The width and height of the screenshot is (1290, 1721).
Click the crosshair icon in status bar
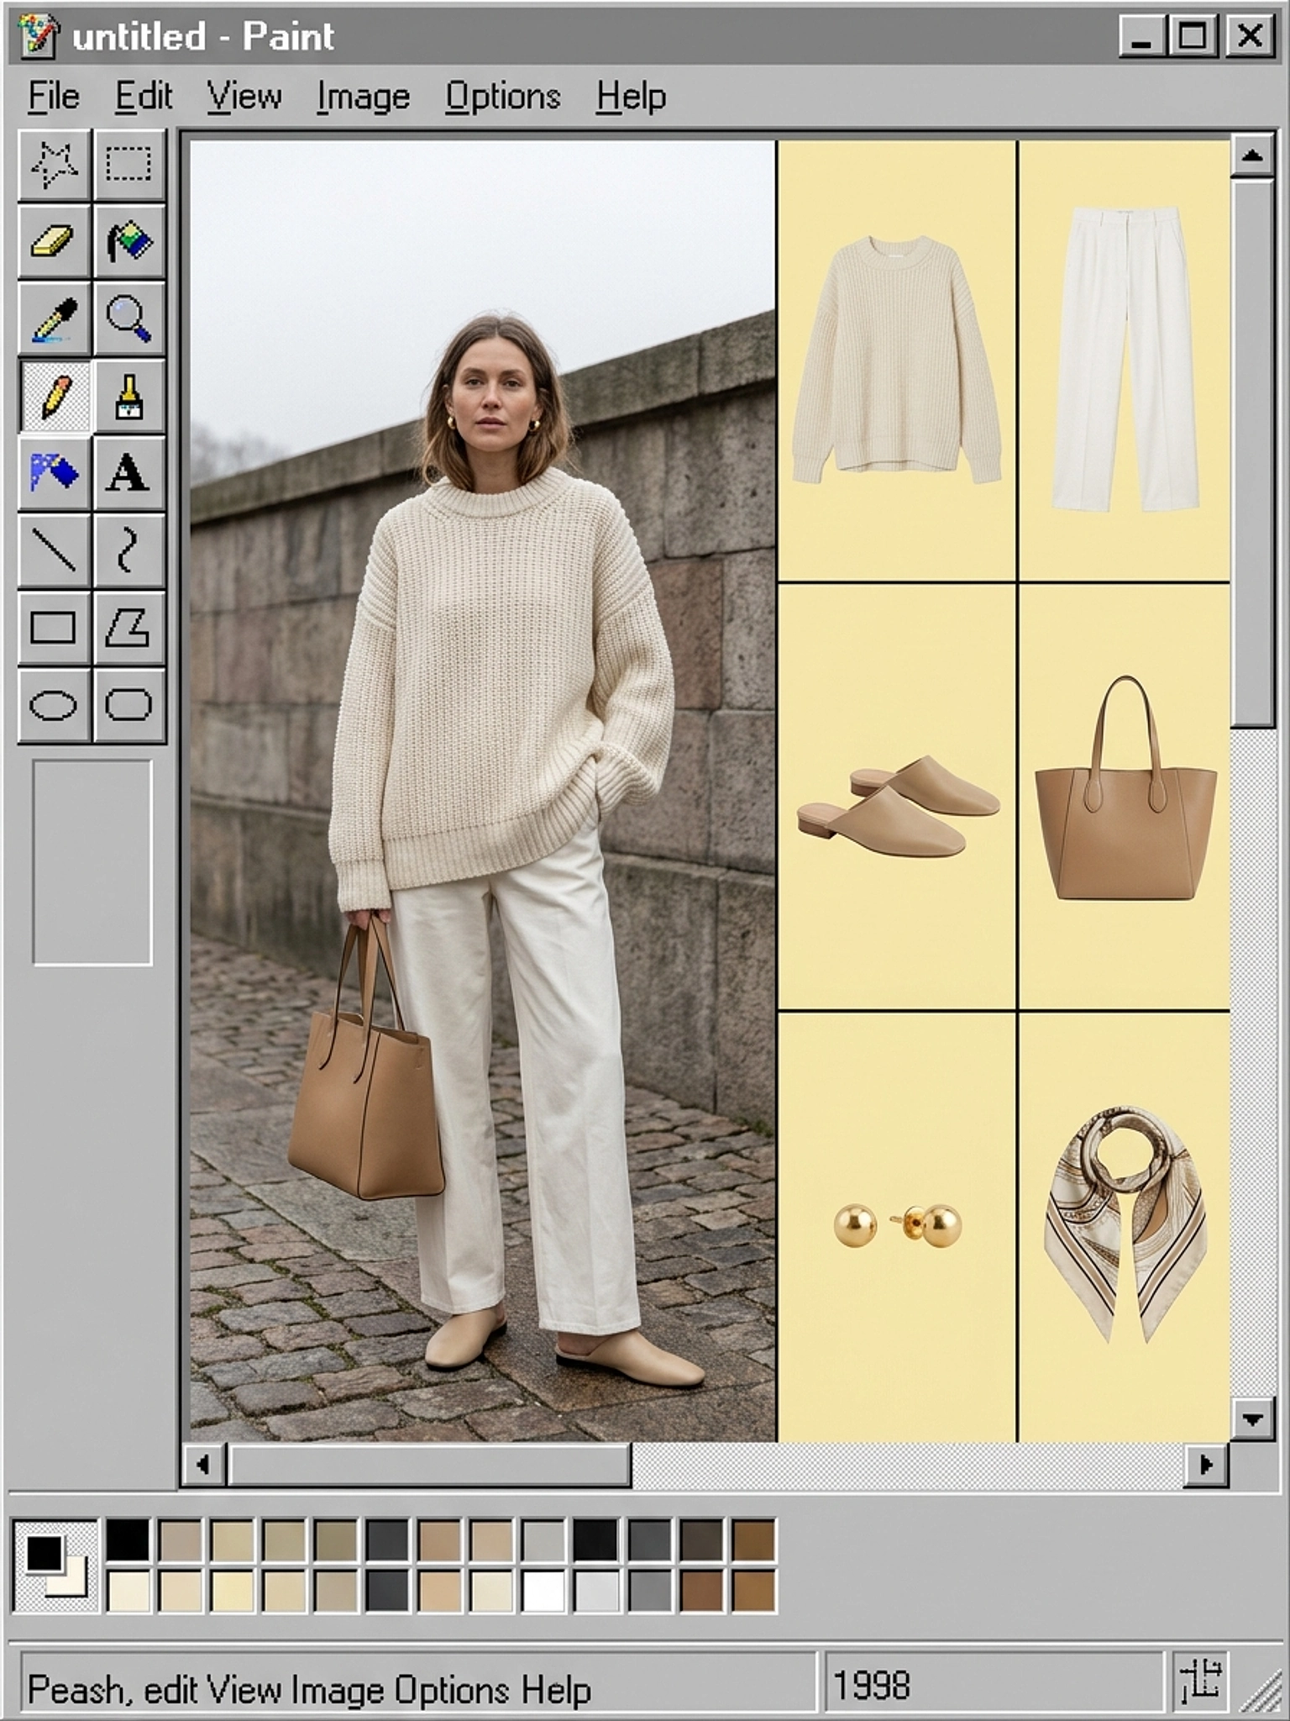(x=1200, y=1683)
